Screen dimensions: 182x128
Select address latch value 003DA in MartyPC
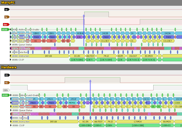[x=80, y=33]
